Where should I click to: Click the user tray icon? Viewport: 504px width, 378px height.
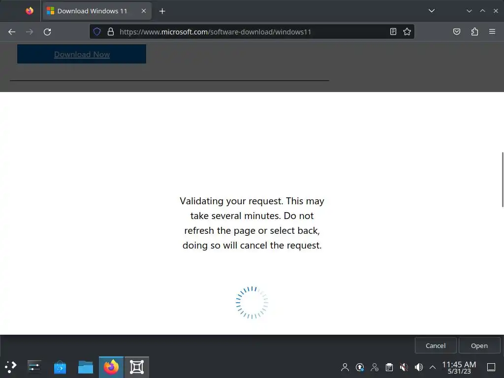tap(345, 367)
